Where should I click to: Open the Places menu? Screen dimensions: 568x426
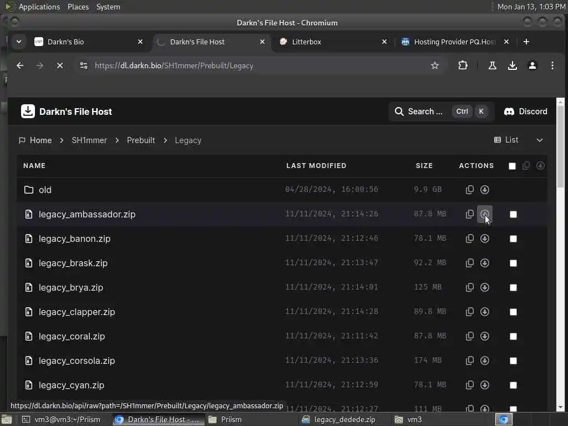click(78, 7)
